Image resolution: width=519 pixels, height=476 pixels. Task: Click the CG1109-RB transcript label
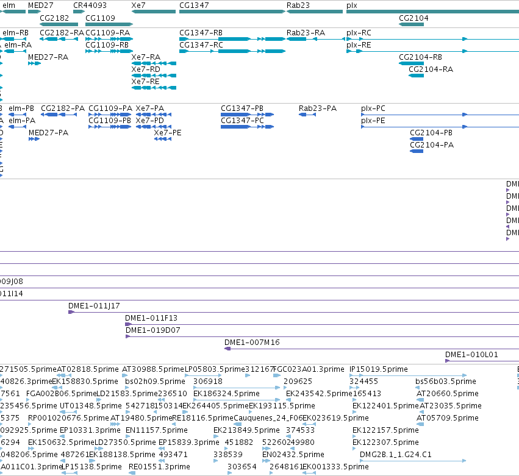[x=107, y=44]
